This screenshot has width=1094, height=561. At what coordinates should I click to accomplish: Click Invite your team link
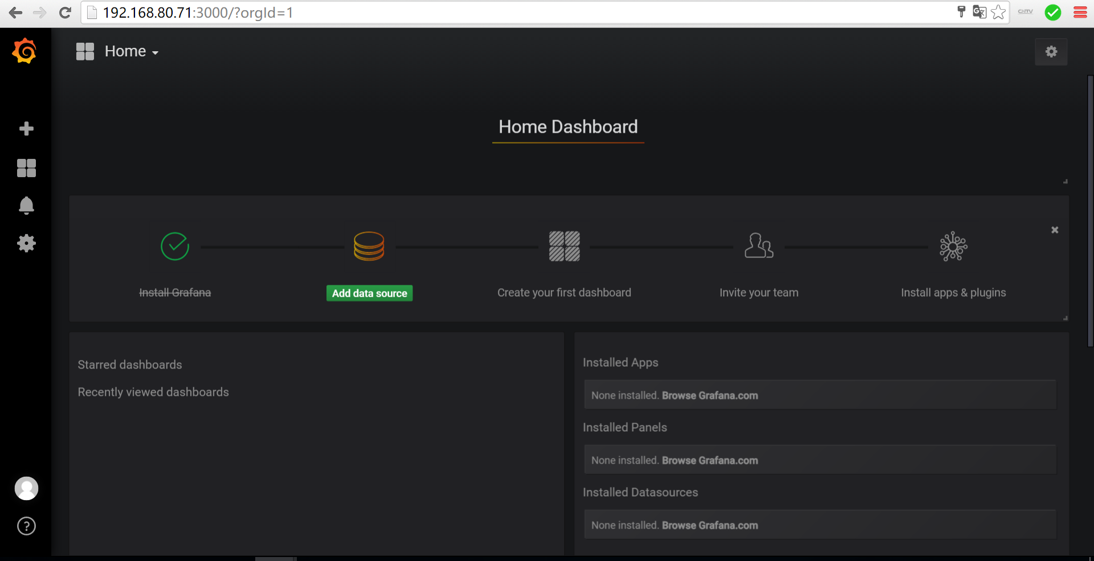759,293
